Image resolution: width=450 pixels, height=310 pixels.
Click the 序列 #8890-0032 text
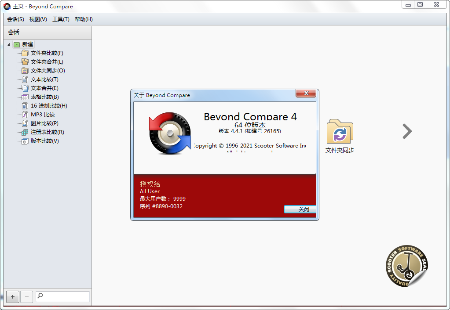tap(161, 206)
